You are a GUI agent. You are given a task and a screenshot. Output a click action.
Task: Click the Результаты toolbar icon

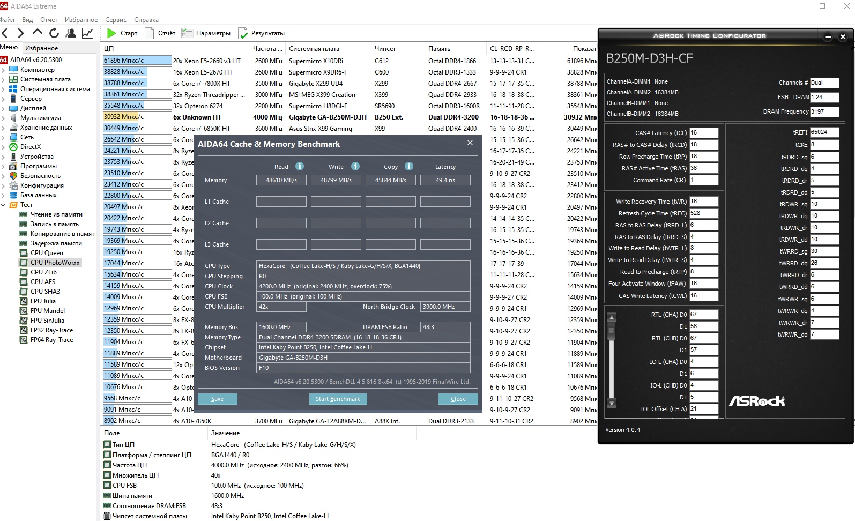coord(243,33)
